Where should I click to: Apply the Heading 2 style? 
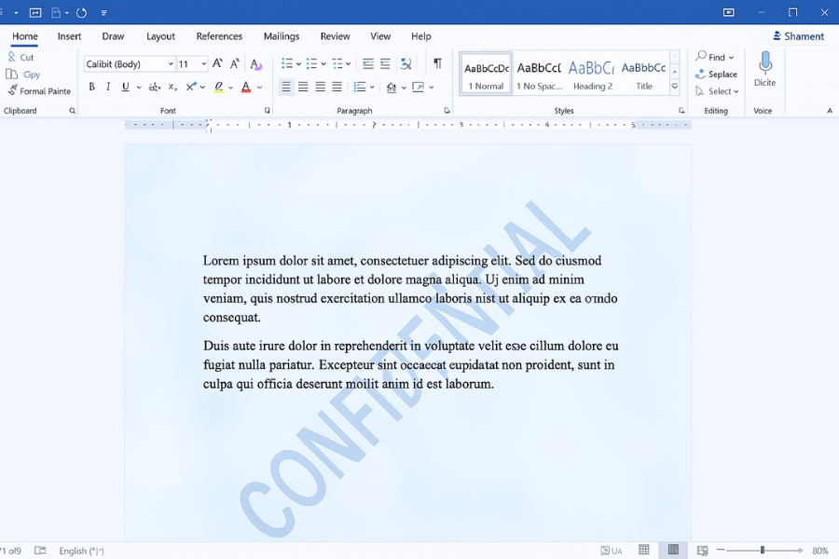593,75
